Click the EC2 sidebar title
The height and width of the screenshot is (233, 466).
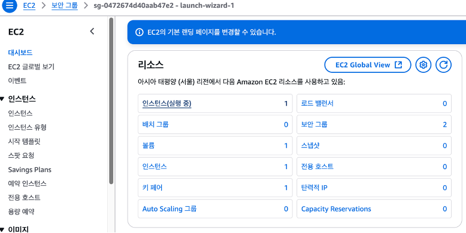16,32
